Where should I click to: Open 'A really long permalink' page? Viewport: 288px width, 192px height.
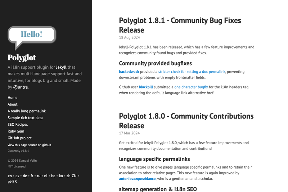(27, 111)
